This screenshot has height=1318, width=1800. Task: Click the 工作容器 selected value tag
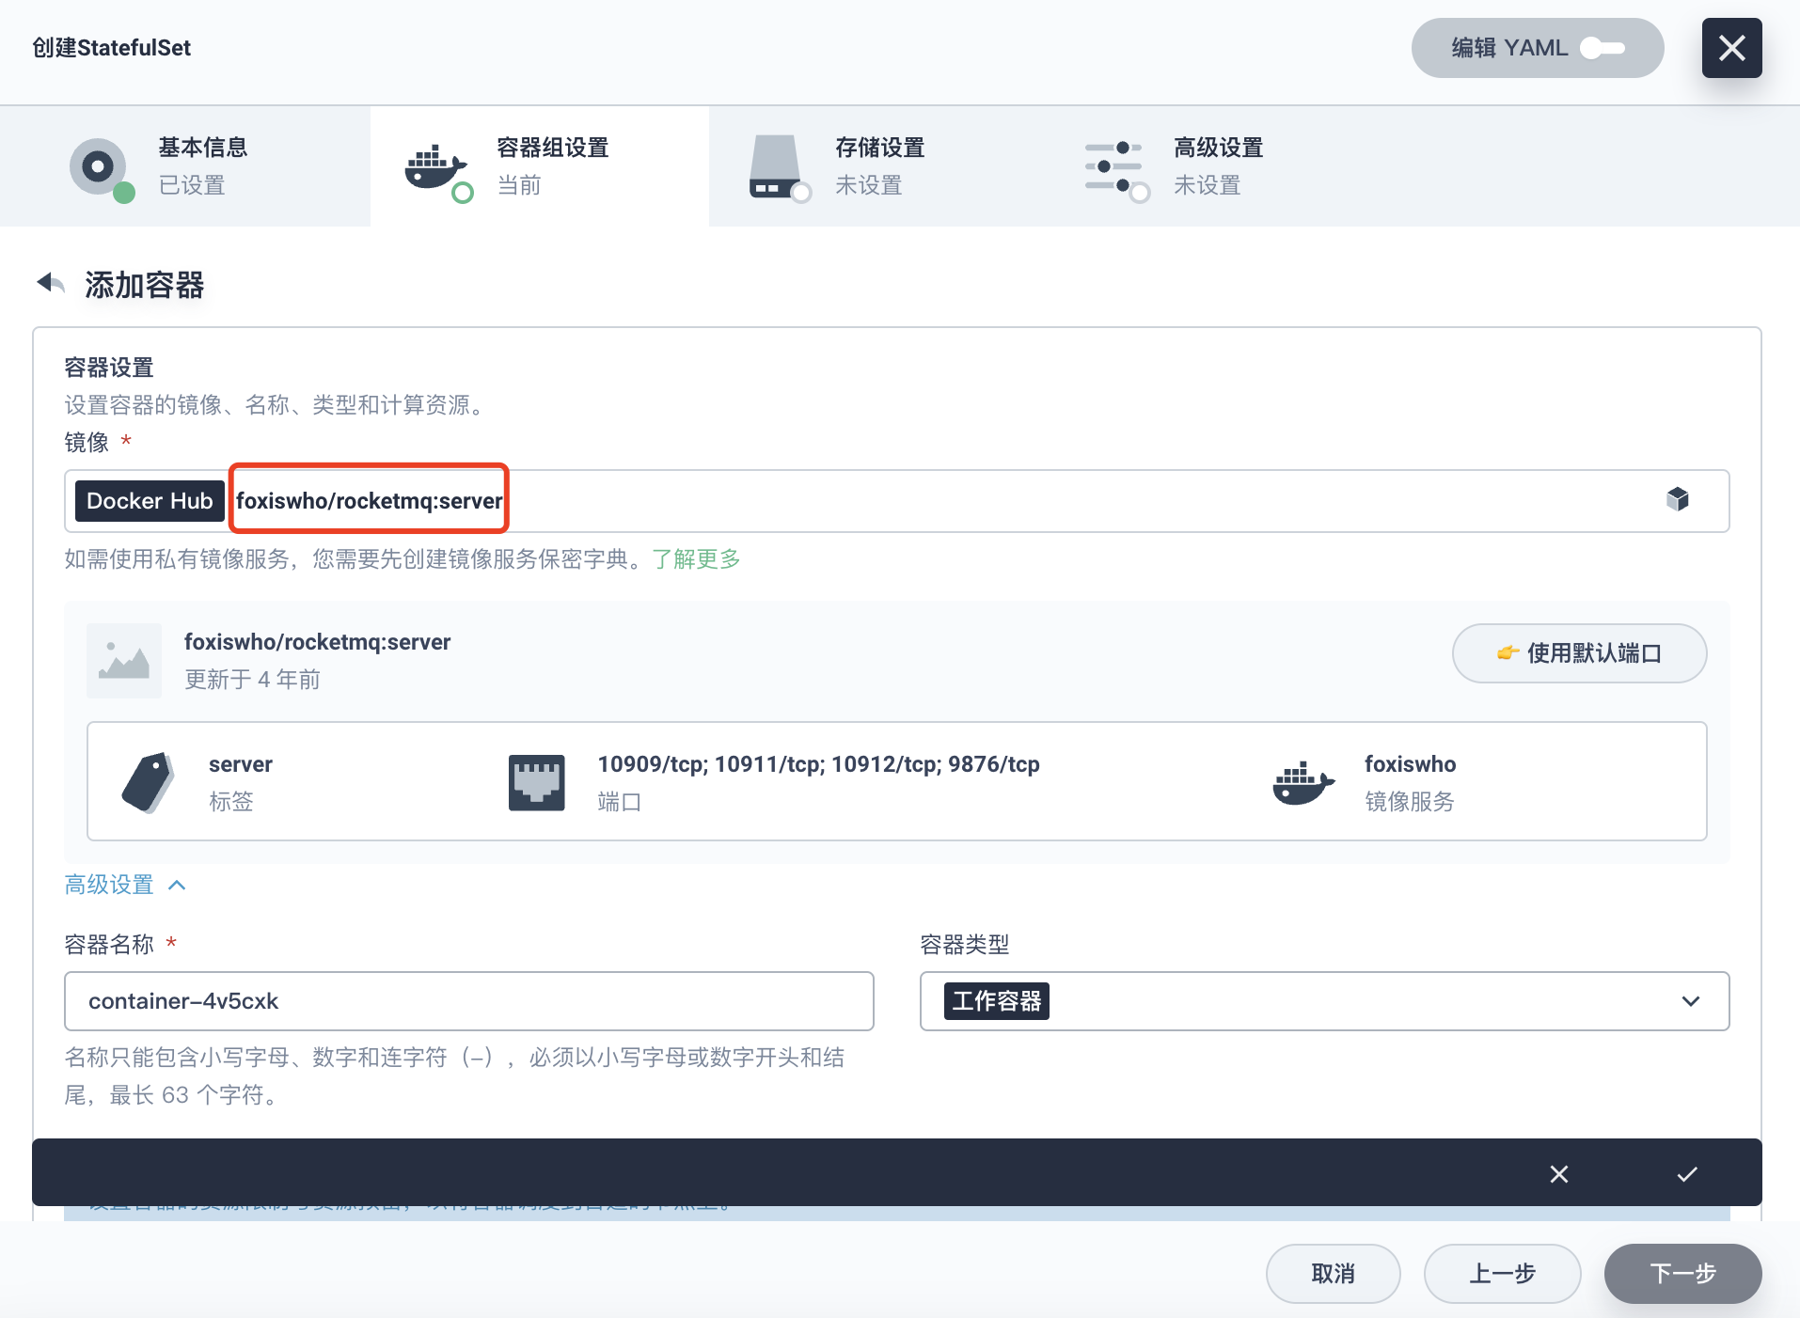(997, 1001)
